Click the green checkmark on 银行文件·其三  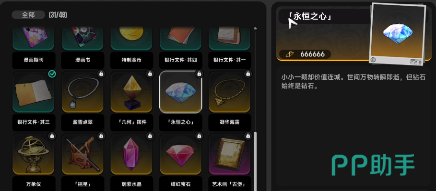click(x=52, y=74)
